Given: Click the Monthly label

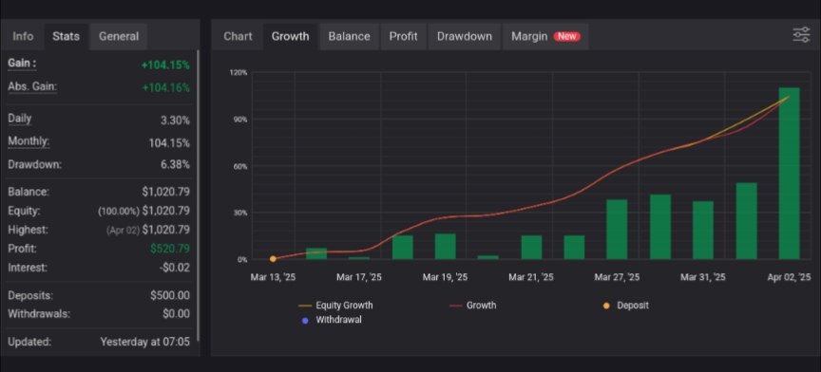Looking at the screenshot, I should point(29,141).
